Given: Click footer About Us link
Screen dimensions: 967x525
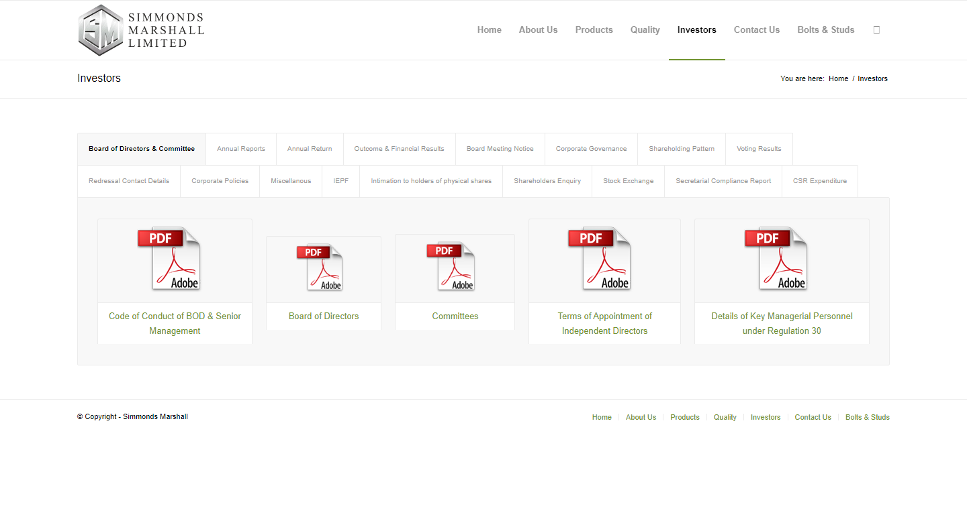Looking at the screenshot, I should coord(641,417).
